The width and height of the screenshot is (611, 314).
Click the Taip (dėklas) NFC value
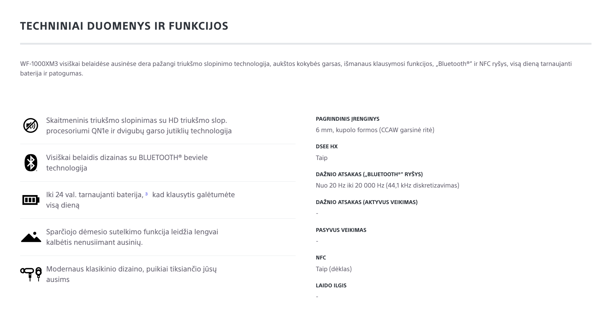[334, 269]
